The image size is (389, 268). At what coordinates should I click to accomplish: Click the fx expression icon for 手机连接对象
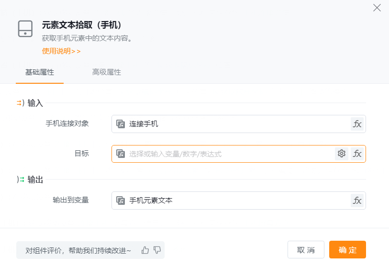(x=357, y=124)
